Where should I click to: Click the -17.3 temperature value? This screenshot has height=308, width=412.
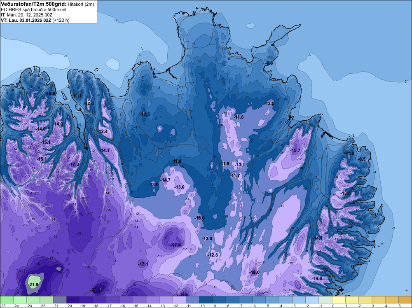coord(74,164)
